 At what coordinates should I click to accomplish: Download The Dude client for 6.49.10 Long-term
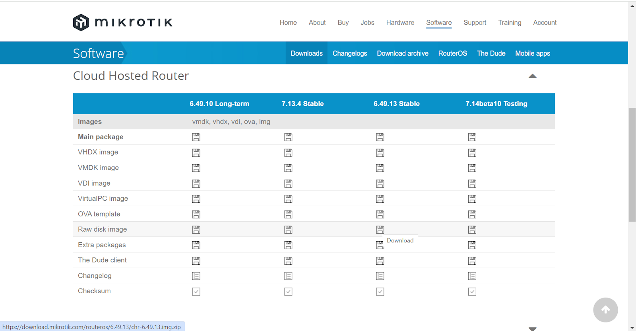tap(196, 261)
